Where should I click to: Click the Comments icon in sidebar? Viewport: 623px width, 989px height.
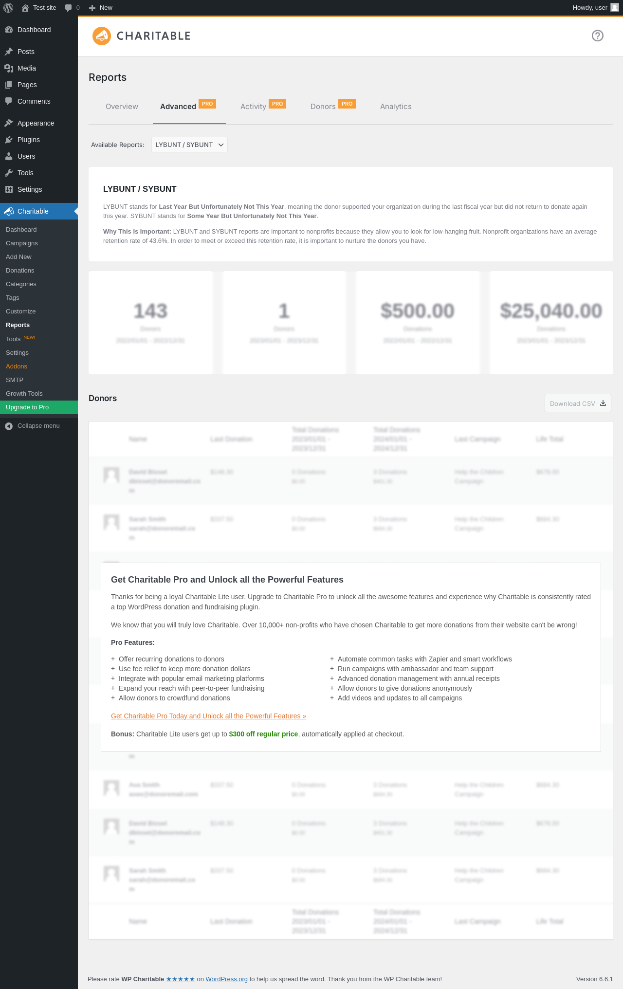[x=9, y=101]
